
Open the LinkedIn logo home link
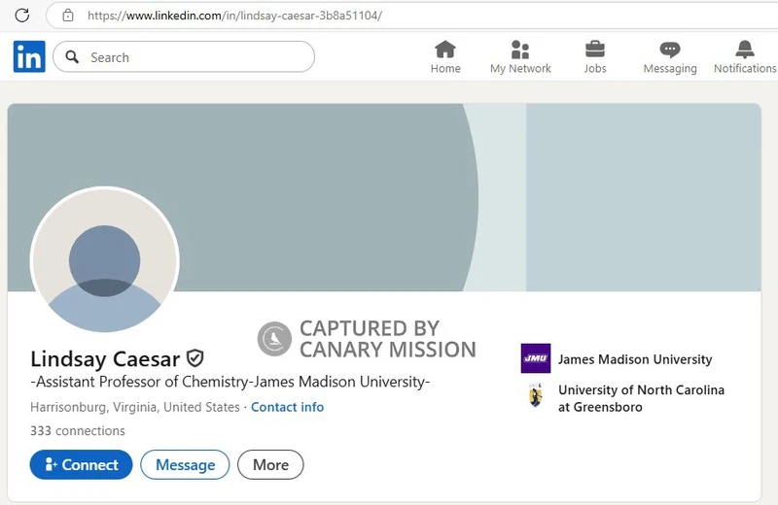(29, 56)
